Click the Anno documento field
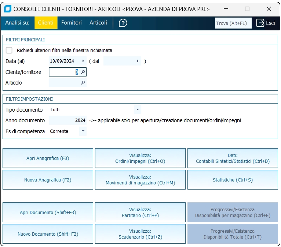The height and width of the screenshot is (247, 281). click(67, 120)
